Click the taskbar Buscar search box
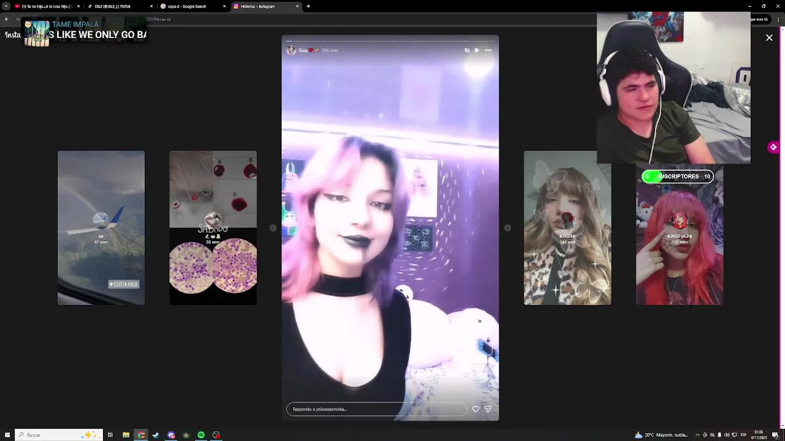The height and width of the screenshot is (441, 785). 59,435
